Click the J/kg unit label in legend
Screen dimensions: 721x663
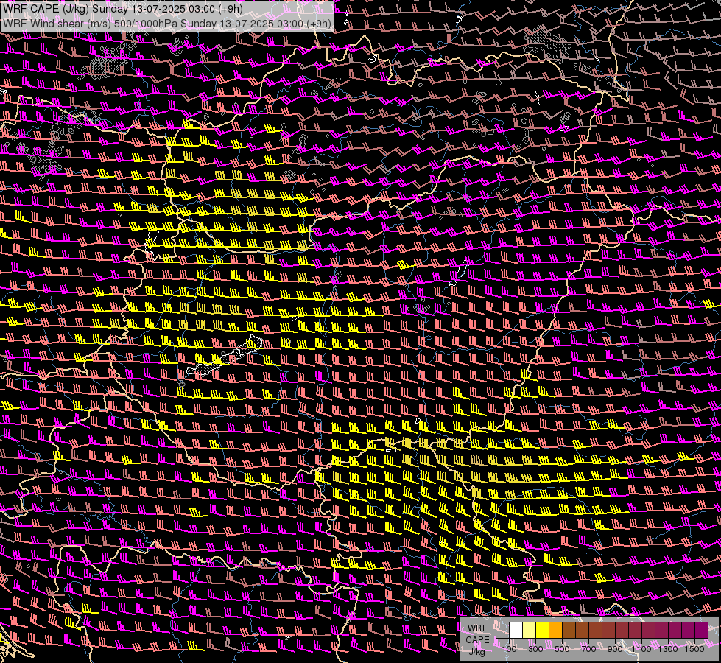click(476, 651)
